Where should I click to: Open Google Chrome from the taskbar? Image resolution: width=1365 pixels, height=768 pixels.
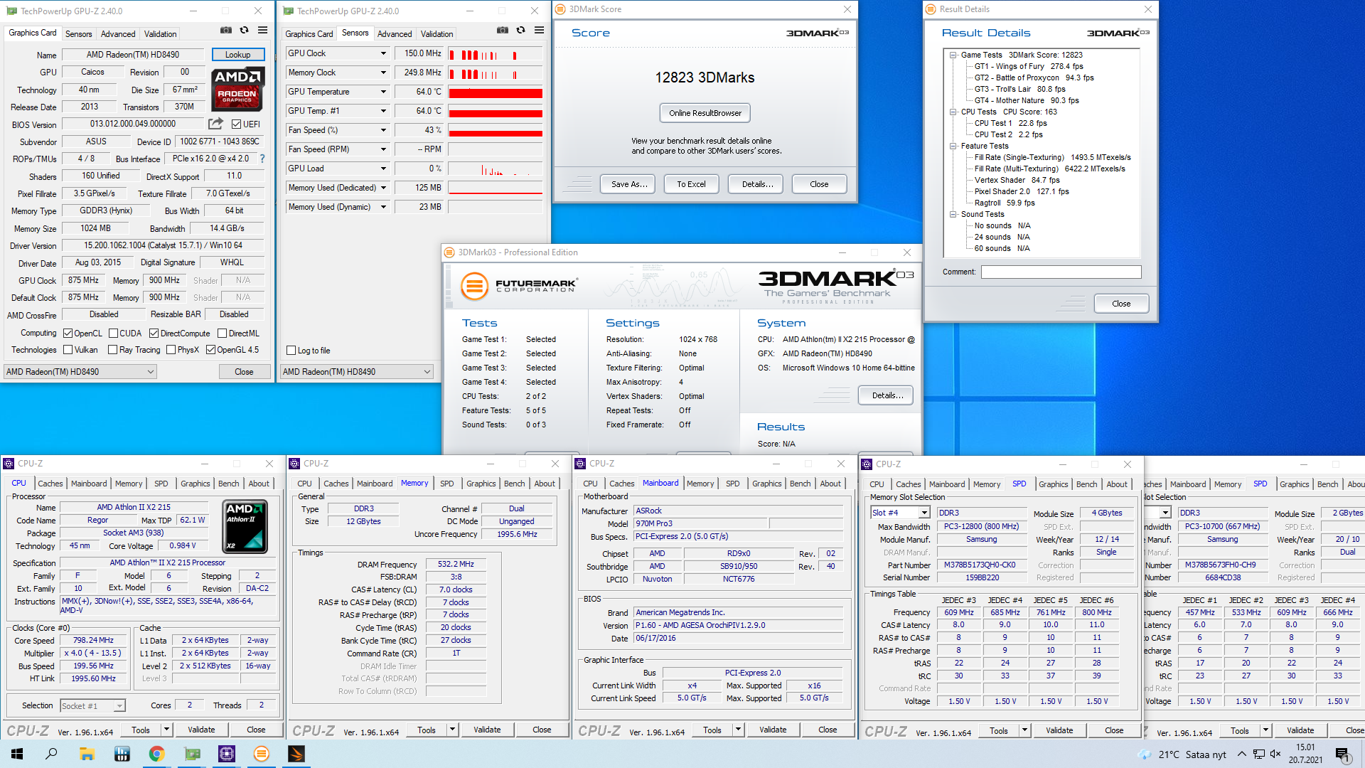tap(156, 754)
